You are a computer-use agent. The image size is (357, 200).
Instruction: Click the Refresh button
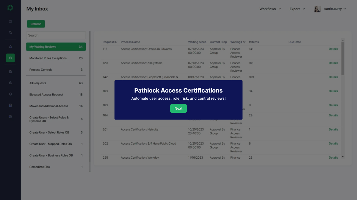(36, 24)
